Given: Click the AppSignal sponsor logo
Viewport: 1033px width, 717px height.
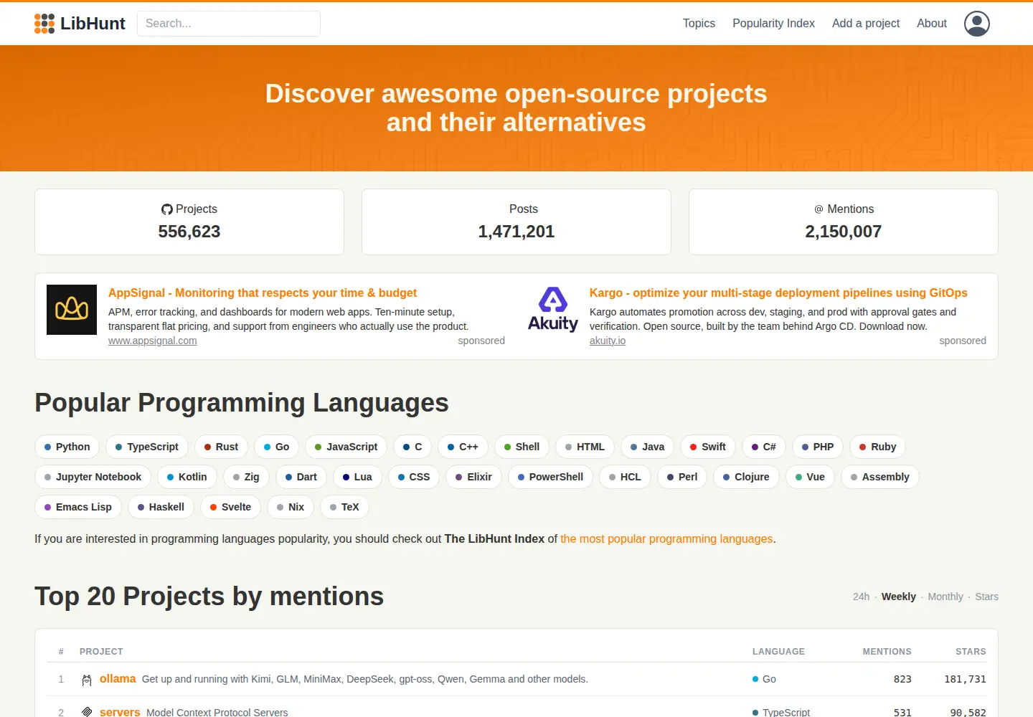Looking at the screenshot, I should pos(72,310).
